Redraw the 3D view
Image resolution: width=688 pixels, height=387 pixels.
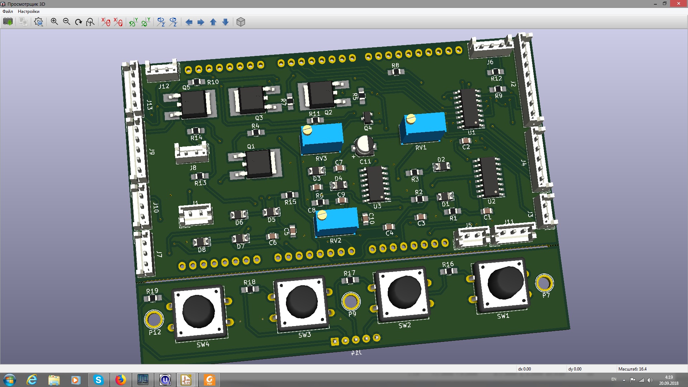click(78, 22)
